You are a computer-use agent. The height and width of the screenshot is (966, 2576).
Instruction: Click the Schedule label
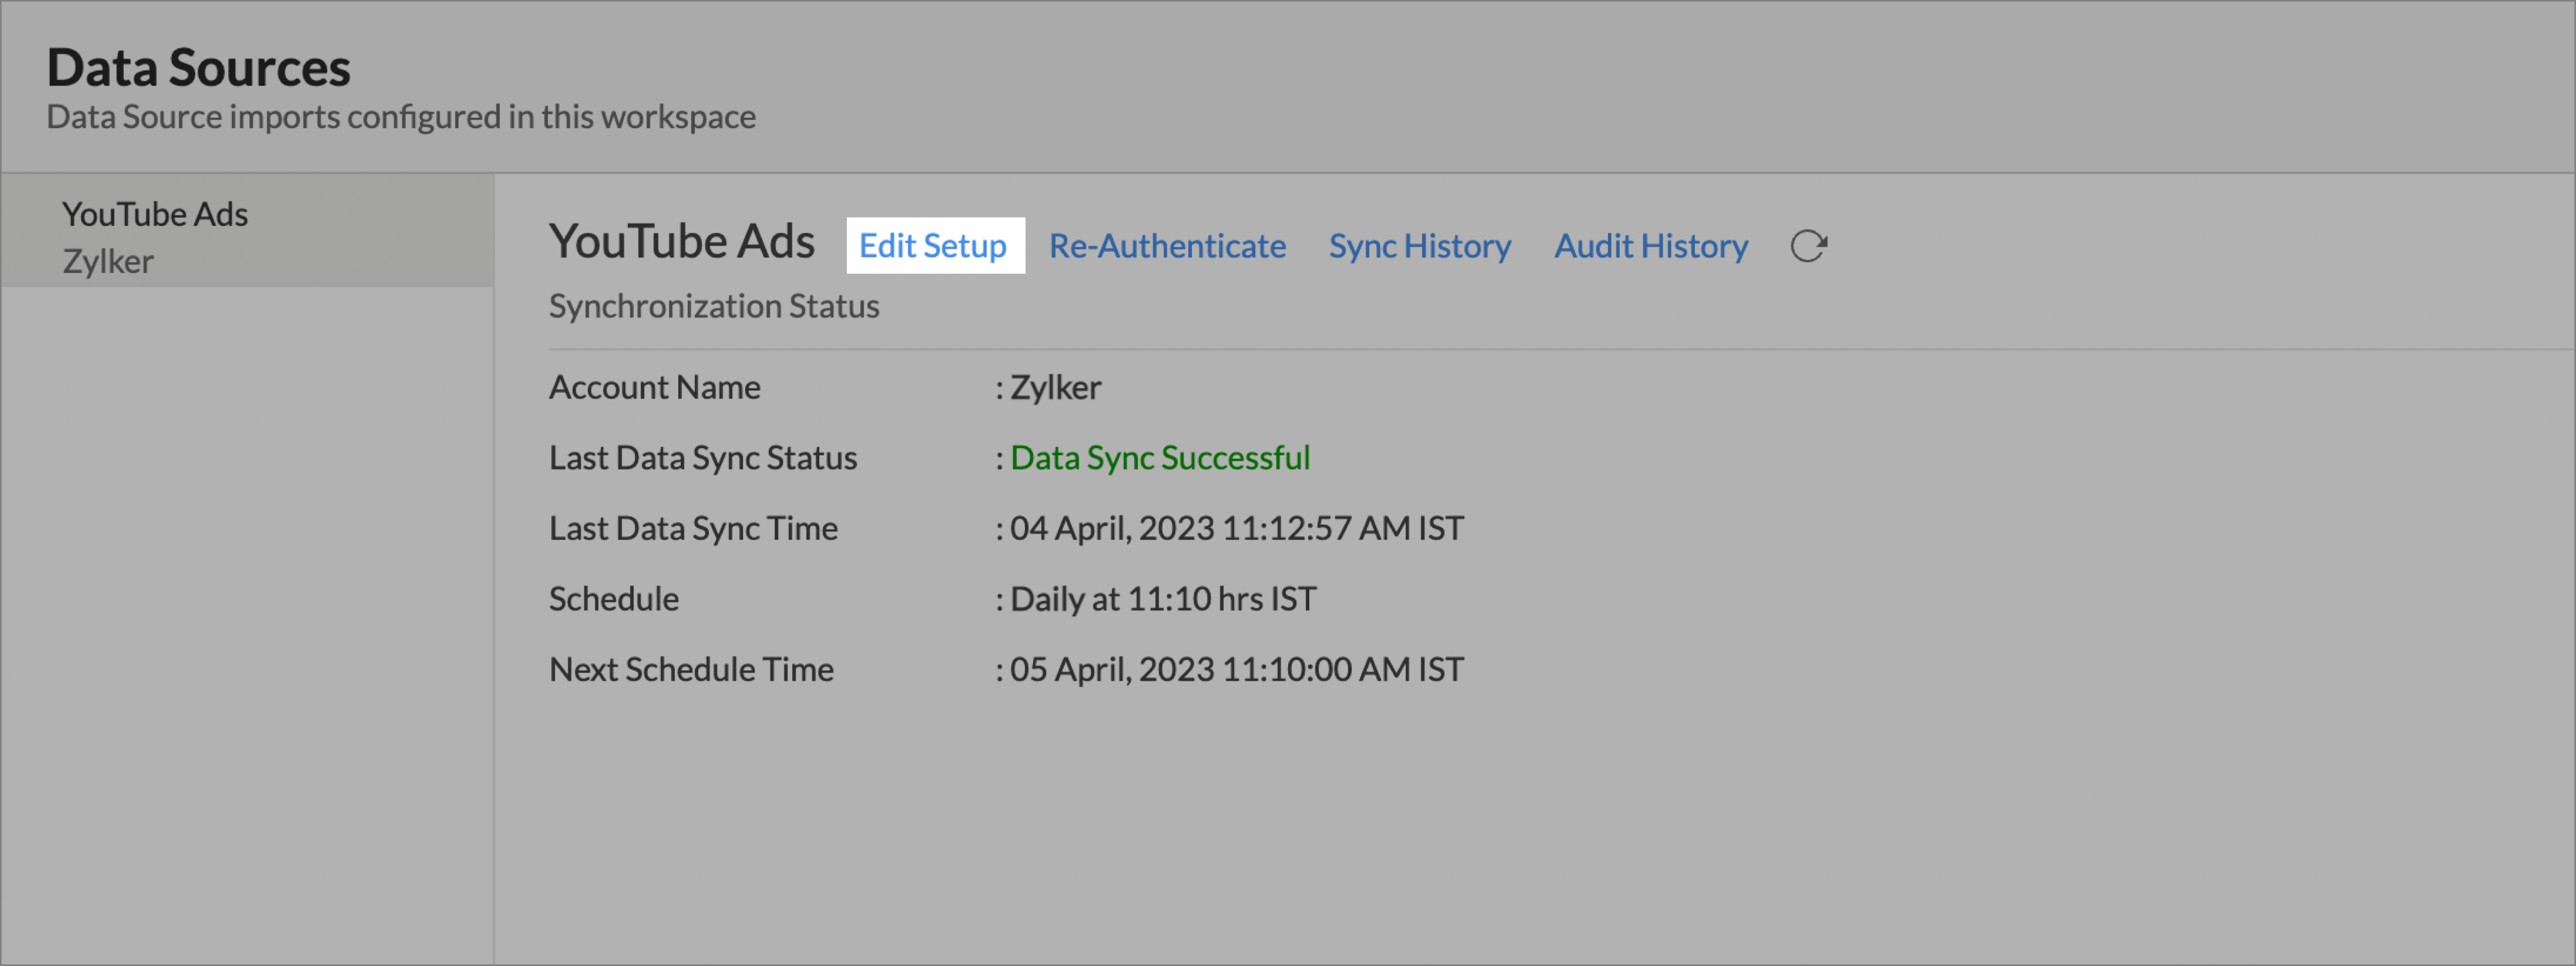[x=614, y=599]
